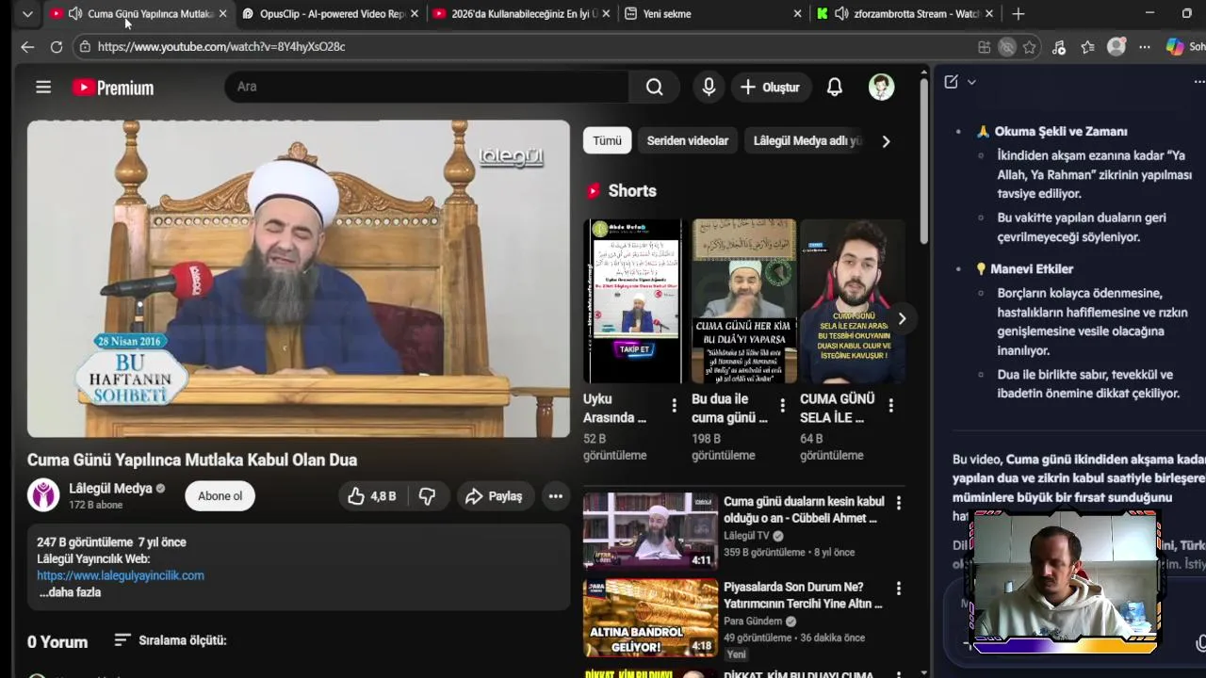Open more actions menu under video
Image resolution: width=1206 pixels, height=678 pixels.
(556, 496)
